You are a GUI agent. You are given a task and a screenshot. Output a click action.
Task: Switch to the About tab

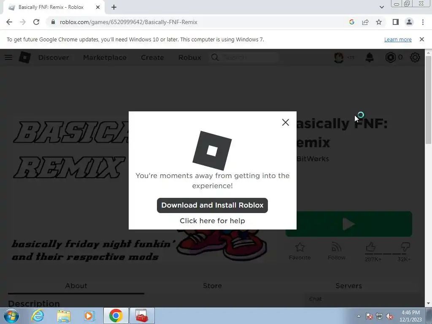[x=76, y=286]
